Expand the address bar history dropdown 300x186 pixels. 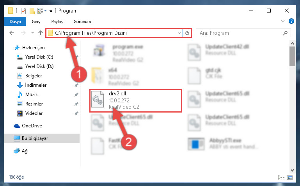pyautogui.click(x=179, y=33)
